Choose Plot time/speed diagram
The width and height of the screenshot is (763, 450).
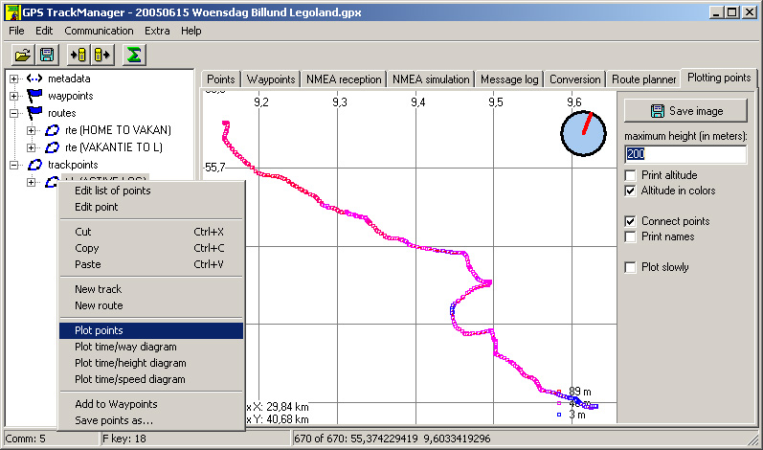151,379
